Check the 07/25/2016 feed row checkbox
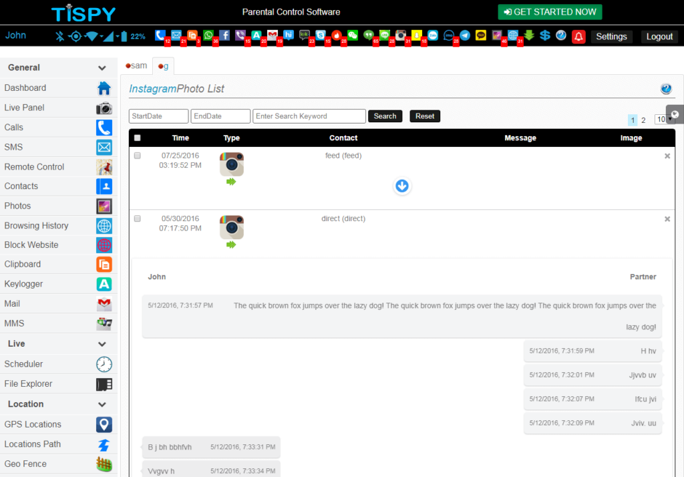The image size is (684, 477). coord(138,156)
